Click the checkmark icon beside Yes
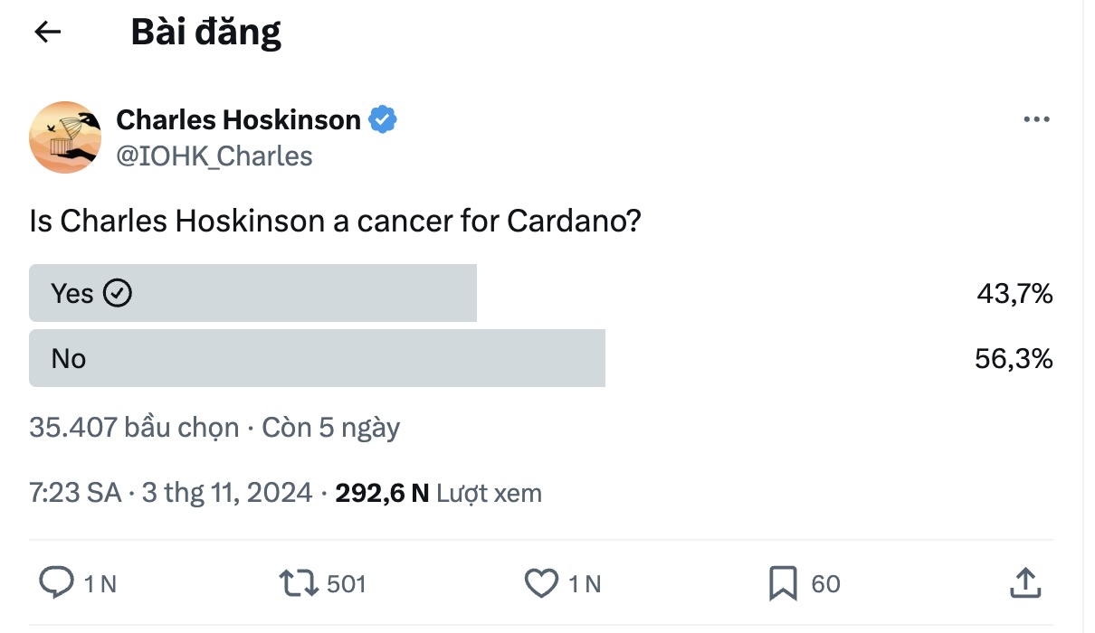Viewport: 1095px width, 633px height. pyautogui.click(x=118, y=293)
